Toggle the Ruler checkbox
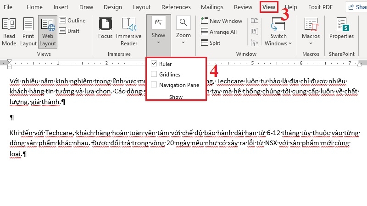 154,63
